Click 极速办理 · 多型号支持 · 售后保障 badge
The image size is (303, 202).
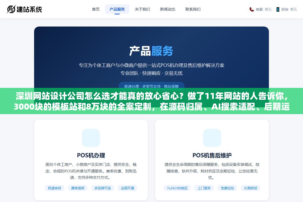pyautogui.click(x=151, y=86)
